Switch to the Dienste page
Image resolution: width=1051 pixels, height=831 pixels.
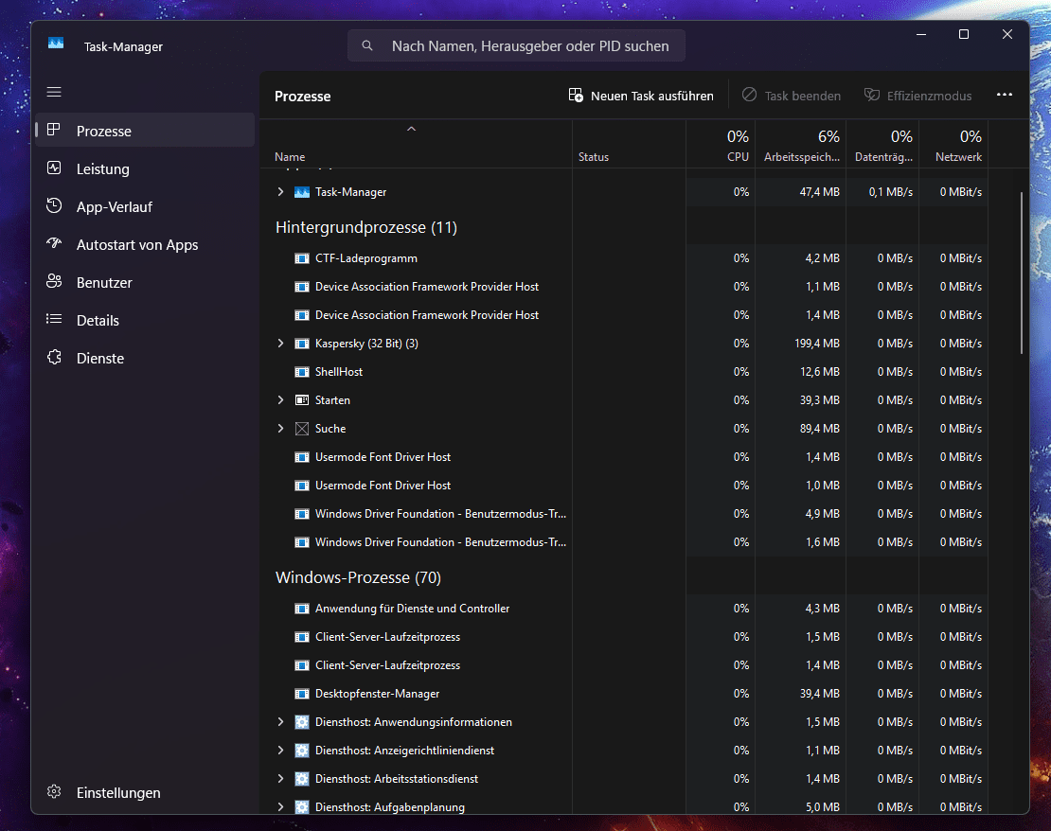pos(146,358)
